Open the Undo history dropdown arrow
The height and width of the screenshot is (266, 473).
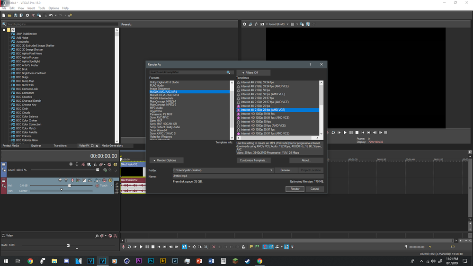[x=56, y=15]
